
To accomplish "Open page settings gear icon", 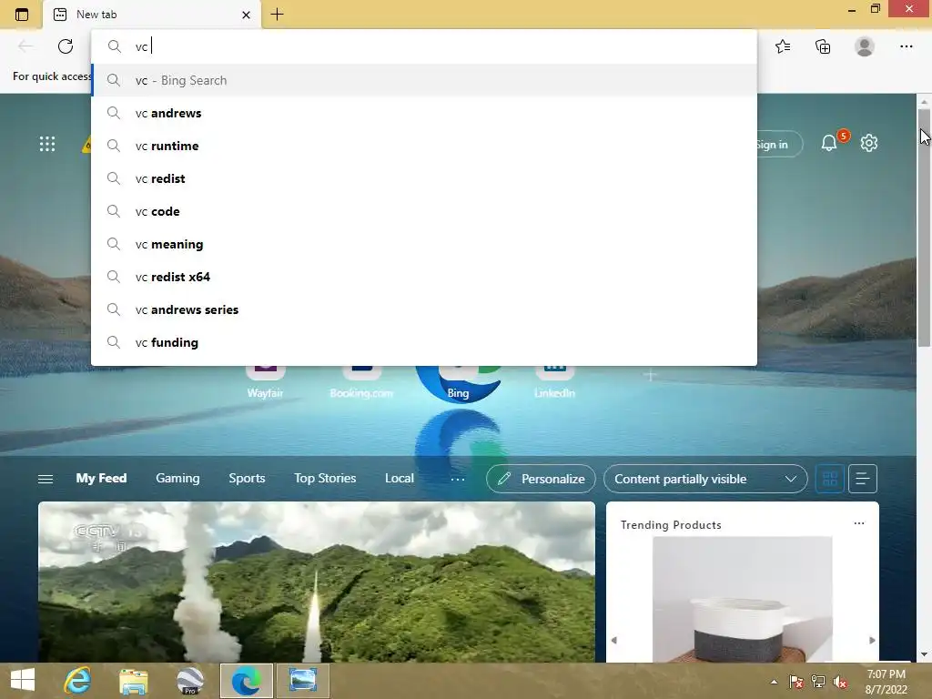I will pyautogui.click(x=869, y=143).
